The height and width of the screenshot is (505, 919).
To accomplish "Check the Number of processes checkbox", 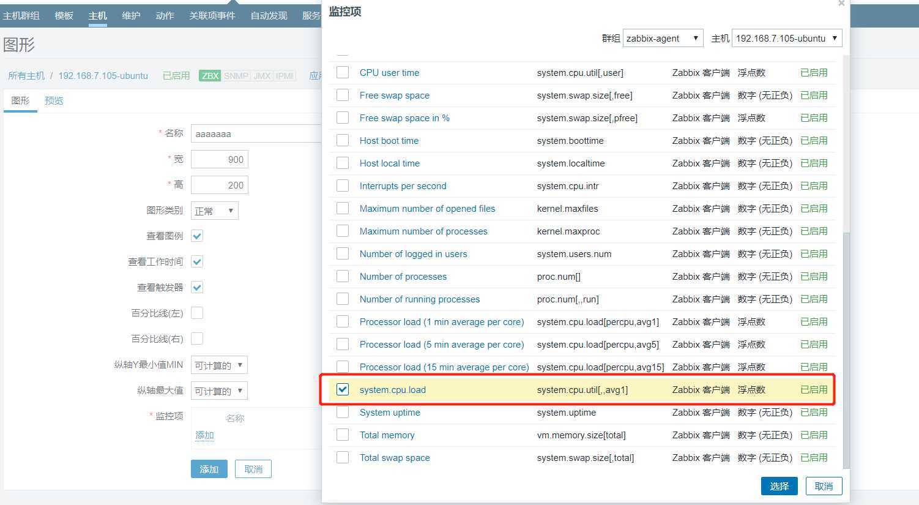I will [x=343, y=276].
